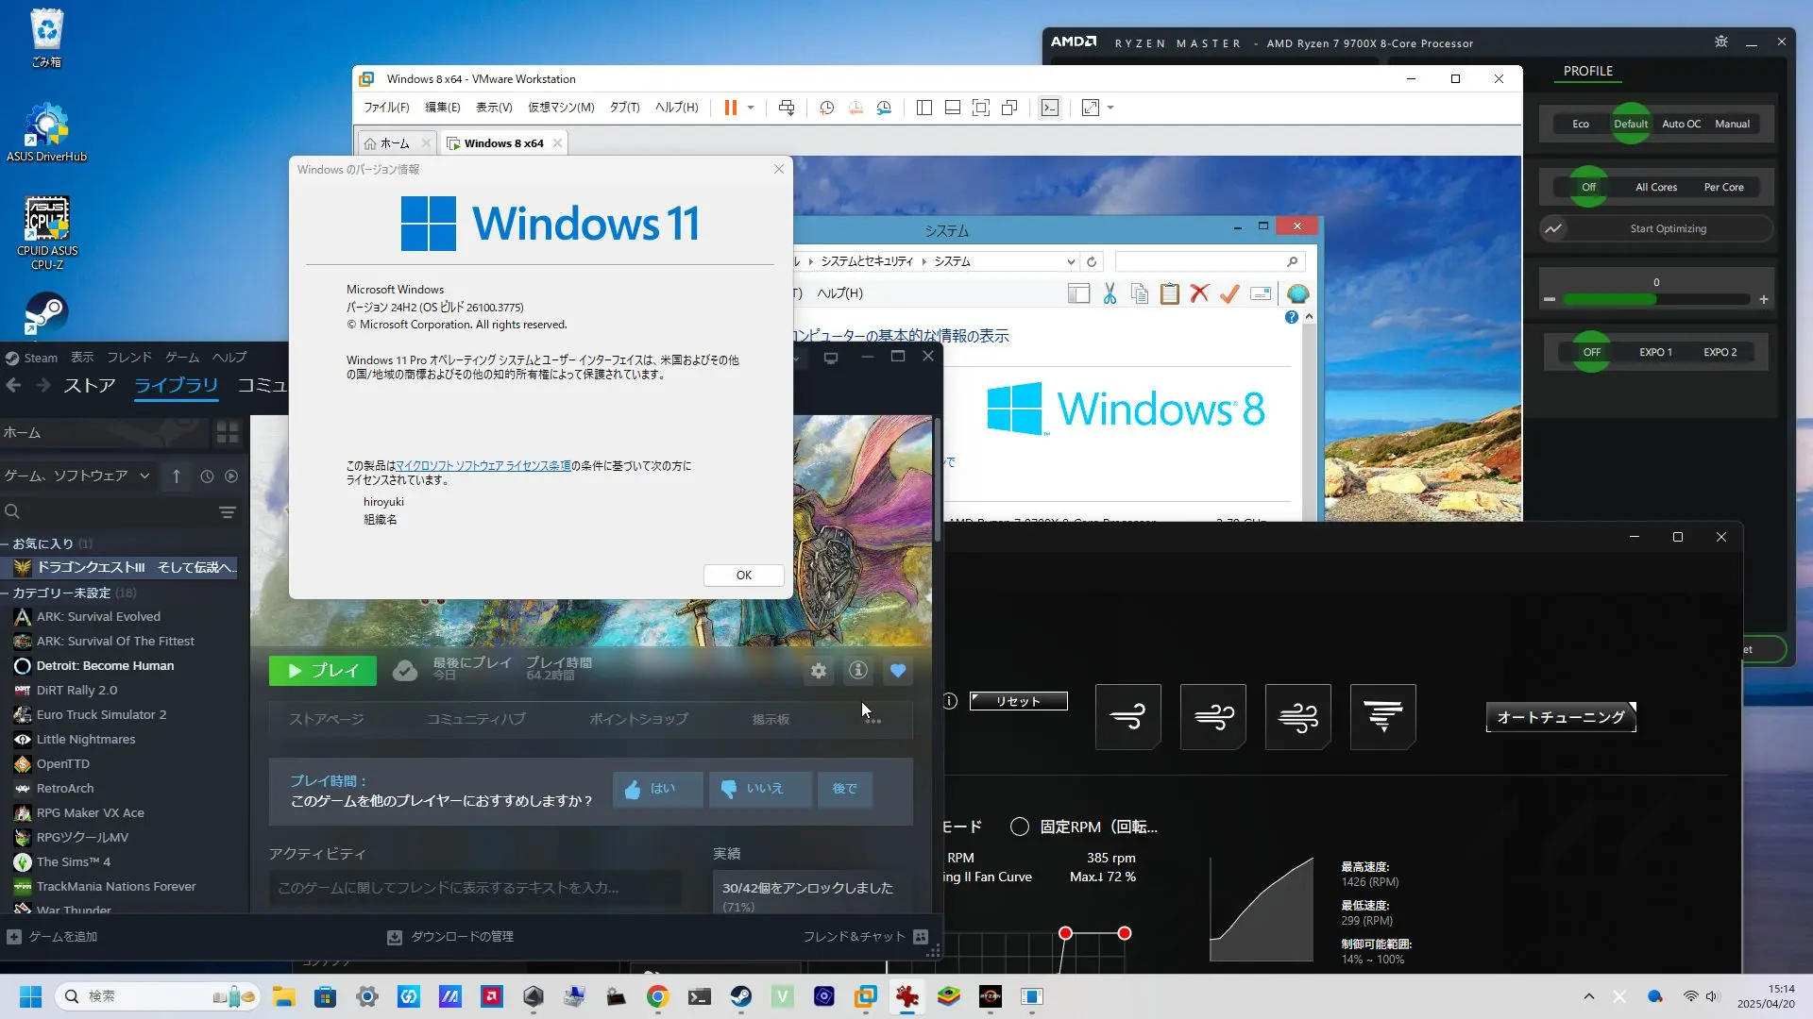Select the turbo fan preset icon
Screen dimensions: 1813x1019
click(x=1298, y=717)
